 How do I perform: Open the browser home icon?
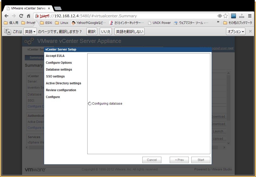pyautogui.click(x=29, y=16)
